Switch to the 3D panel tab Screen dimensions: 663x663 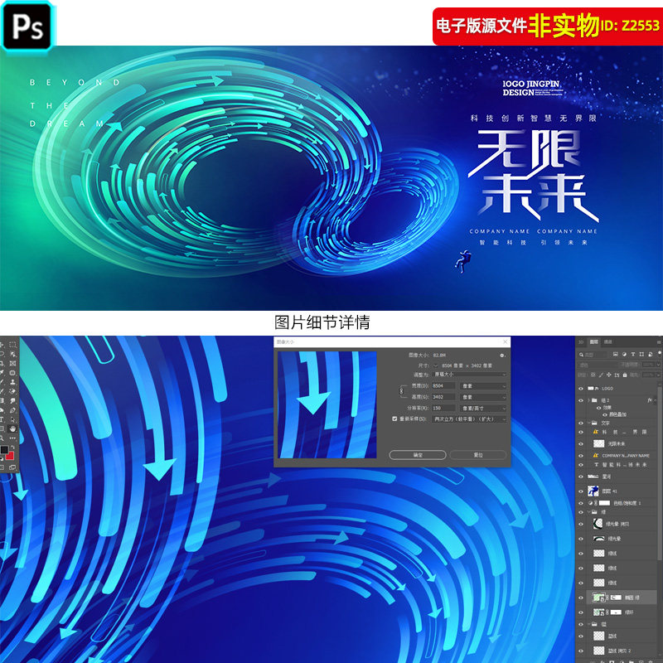(581, 342)
